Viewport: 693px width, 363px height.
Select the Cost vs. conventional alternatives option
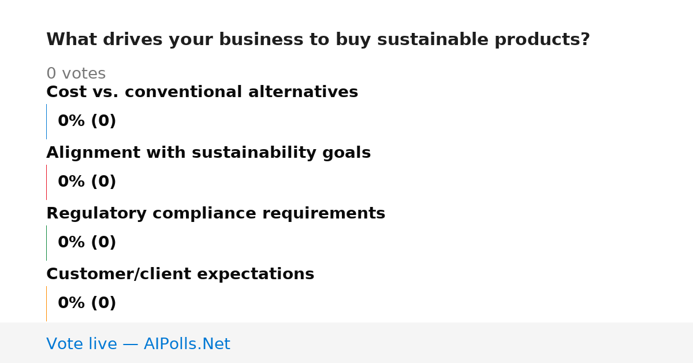pyautogui.click(x=202, y=92)
